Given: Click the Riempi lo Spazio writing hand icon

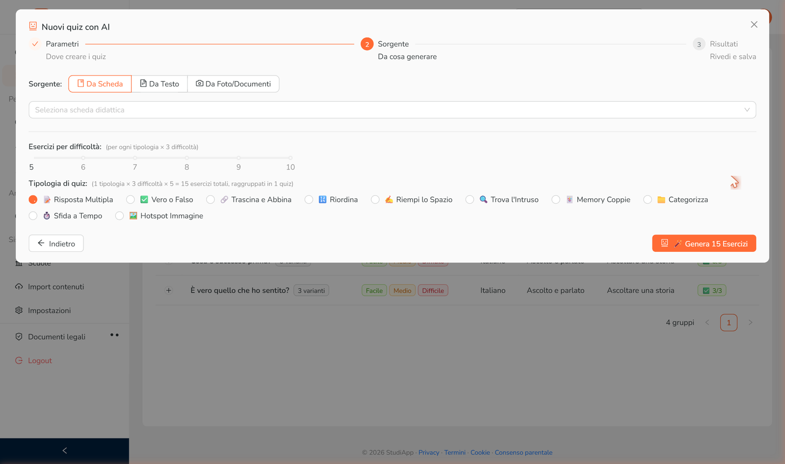Looking at the screenshot, I should tap(389, 200).
